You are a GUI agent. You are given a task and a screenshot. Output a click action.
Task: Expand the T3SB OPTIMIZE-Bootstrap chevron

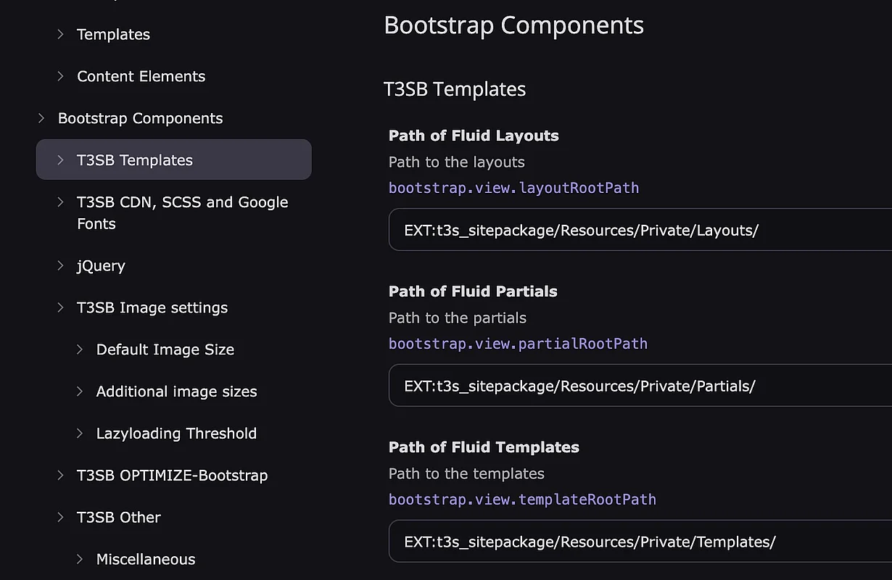tap(61, 476)
